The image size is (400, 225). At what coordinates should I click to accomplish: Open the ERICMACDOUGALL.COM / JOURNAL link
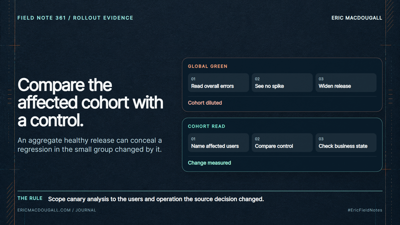57,210
